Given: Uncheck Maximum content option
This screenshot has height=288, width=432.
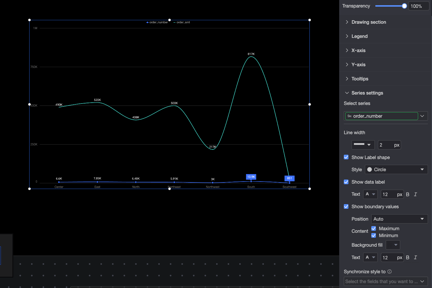Looking at the screenshot, I should coord(374,228).
